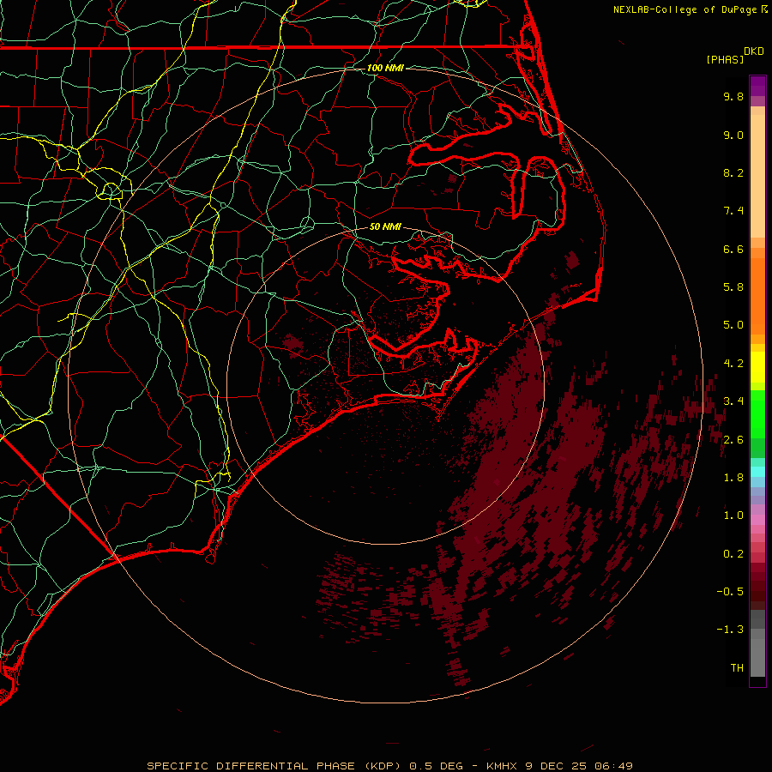The width and height of the screenshot is (772, 772).
Task: Click the 5.0 value on the scale
Action: 733,325
